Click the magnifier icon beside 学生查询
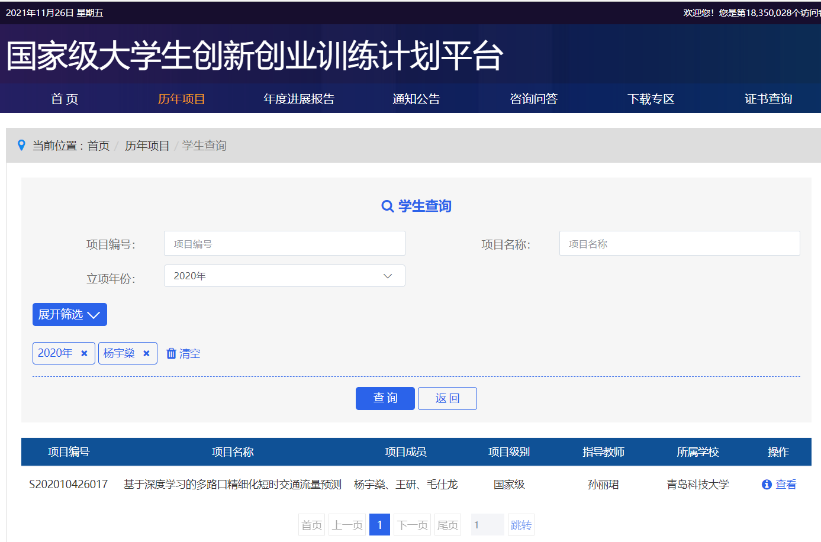Viewport: 821px width, 542px height. pos(387,206)
